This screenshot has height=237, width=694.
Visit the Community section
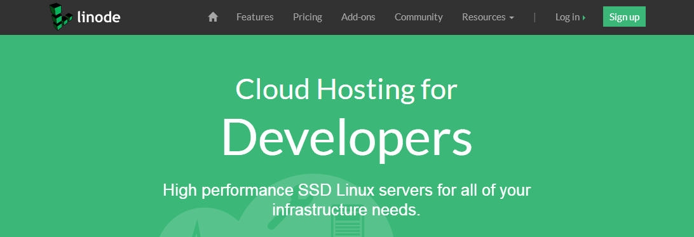tap(419, 17)
